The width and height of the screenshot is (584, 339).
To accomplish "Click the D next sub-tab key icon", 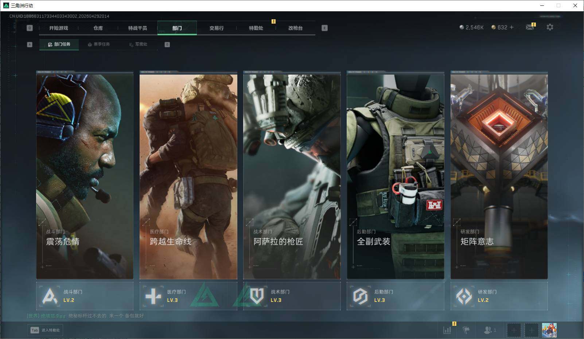I will coord(167,44).
